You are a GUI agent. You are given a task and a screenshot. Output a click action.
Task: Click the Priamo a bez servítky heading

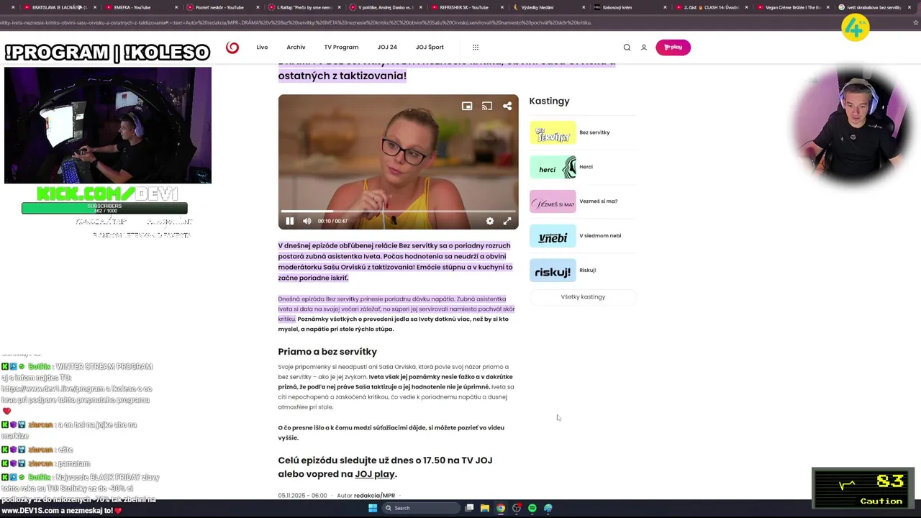pyautogui.click(x=327, y=352)
